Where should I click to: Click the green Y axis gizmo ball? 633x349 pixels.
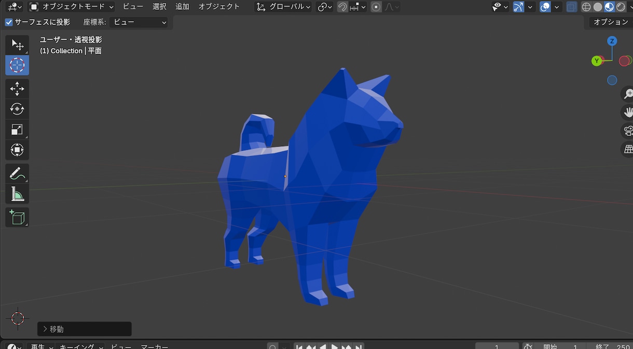[597, 61]
